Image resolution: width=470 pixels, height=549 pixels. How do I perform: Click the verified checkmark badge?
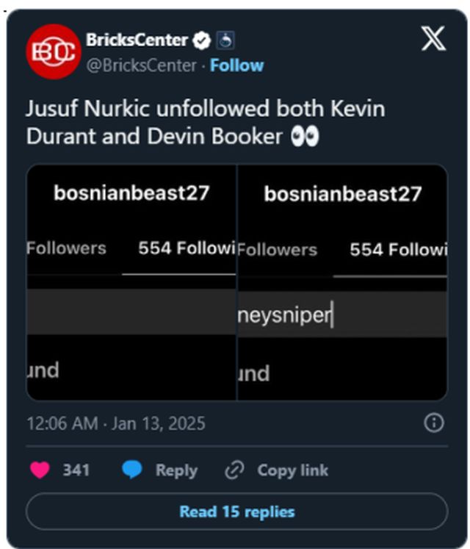pyautogui.click(x=200, y=40)
